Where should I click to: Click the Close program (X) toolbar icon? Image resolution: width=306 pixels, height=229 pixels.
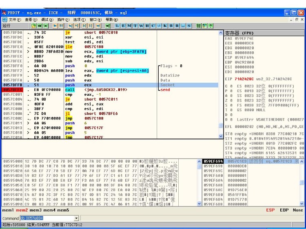pos(46,26)
